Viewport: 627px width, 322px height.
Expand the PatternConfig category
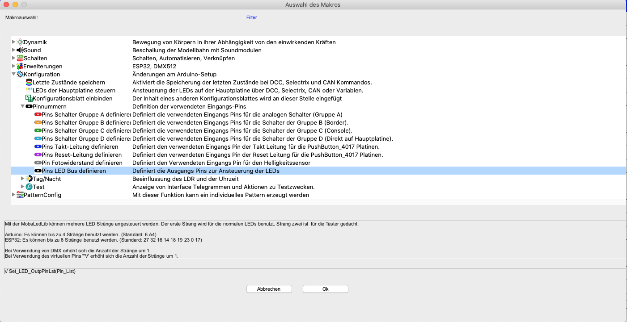13,195
